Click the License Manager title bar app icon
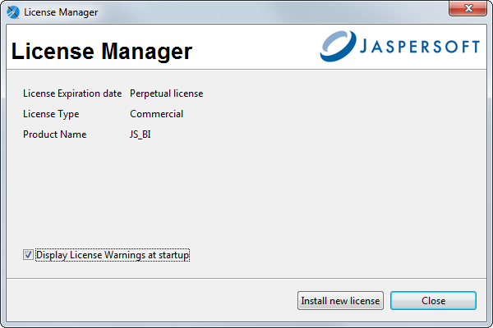The width and height of the screenshot is (493, 328). point(13,12)
